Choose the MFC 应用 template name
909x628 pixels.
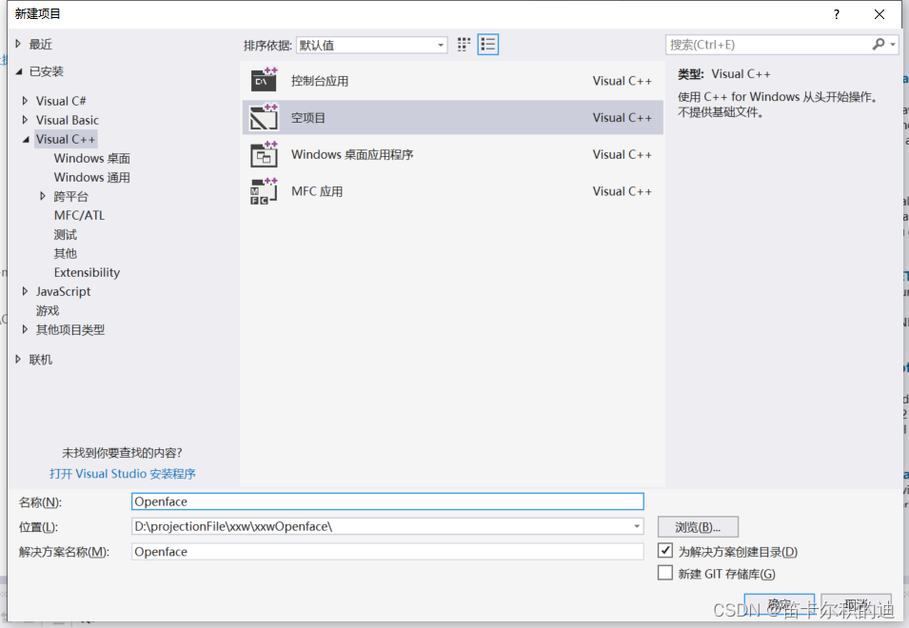[x=317, y=191]
